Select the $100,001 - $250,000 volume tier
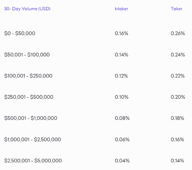 pyautogui.click(x=28, y=76)
